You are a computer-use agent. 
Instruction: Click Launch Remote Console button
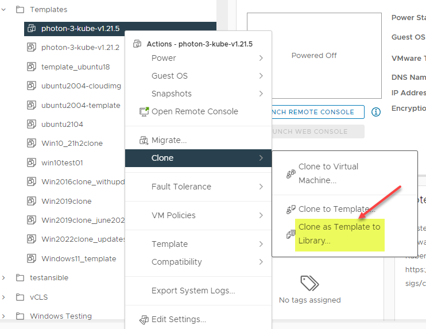click(318, 112)
